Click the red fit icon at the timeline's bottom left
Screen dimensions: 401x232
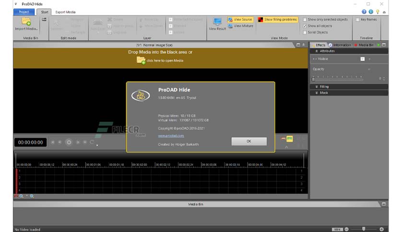[16, 196]
